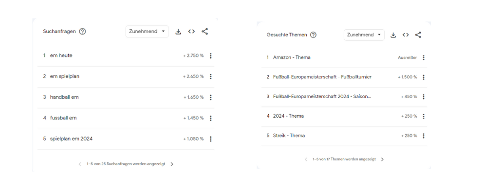Go to previous page of Suchanfragen
484x191 pixels.
point(80,164)
